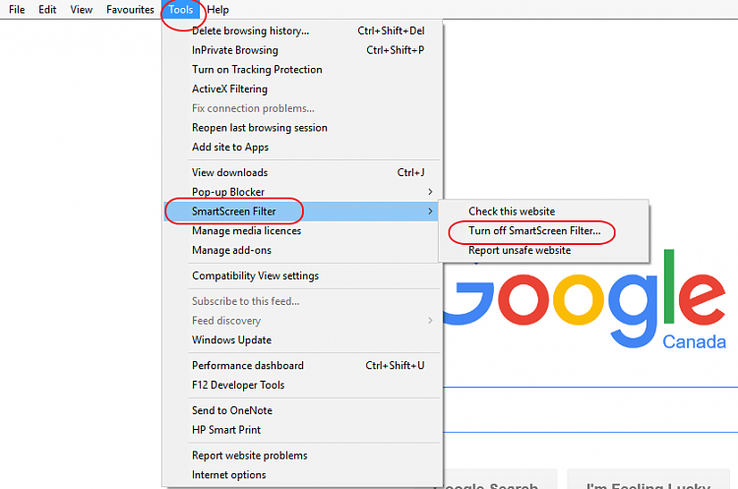Choose ActiveX Filtering
This screenshot has height=489, width=738.
(x=301, y=89)
